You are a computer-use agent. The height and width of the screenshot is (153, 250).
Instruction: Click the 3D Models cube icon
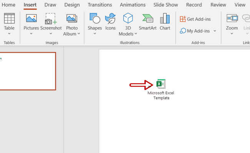(128, 18)
